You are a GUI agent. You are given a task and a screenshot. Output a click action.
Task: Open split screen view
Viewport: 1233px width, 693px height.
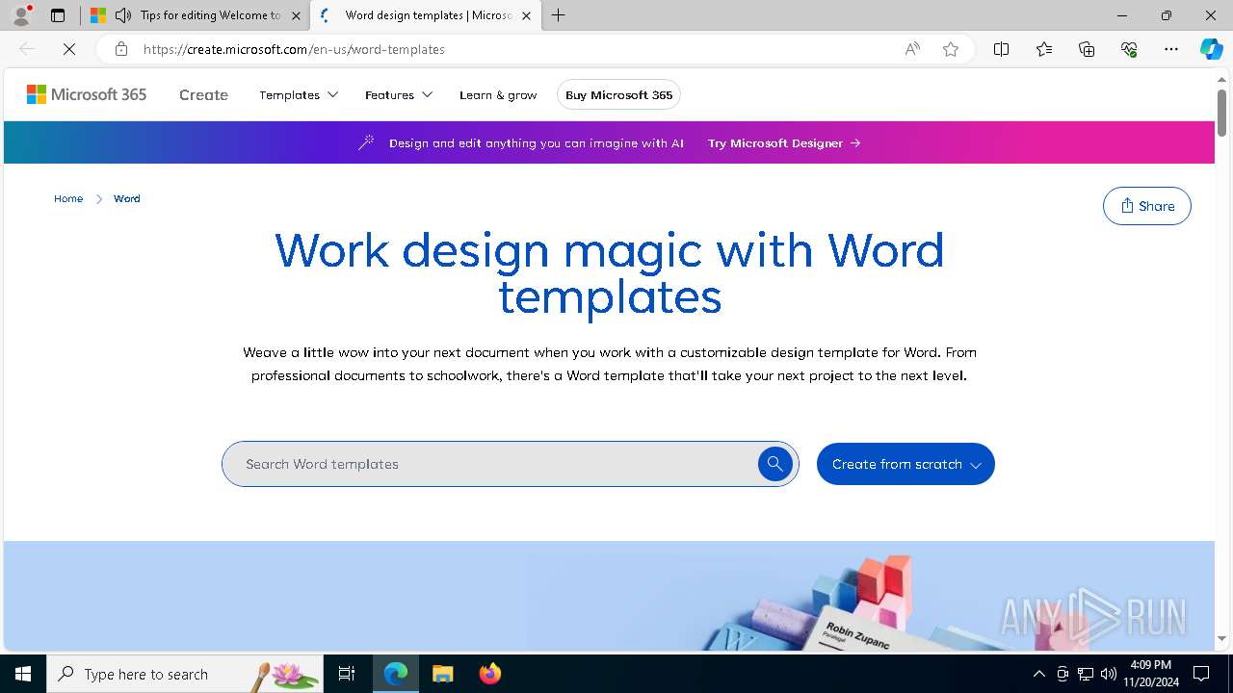pos(1001,49)
